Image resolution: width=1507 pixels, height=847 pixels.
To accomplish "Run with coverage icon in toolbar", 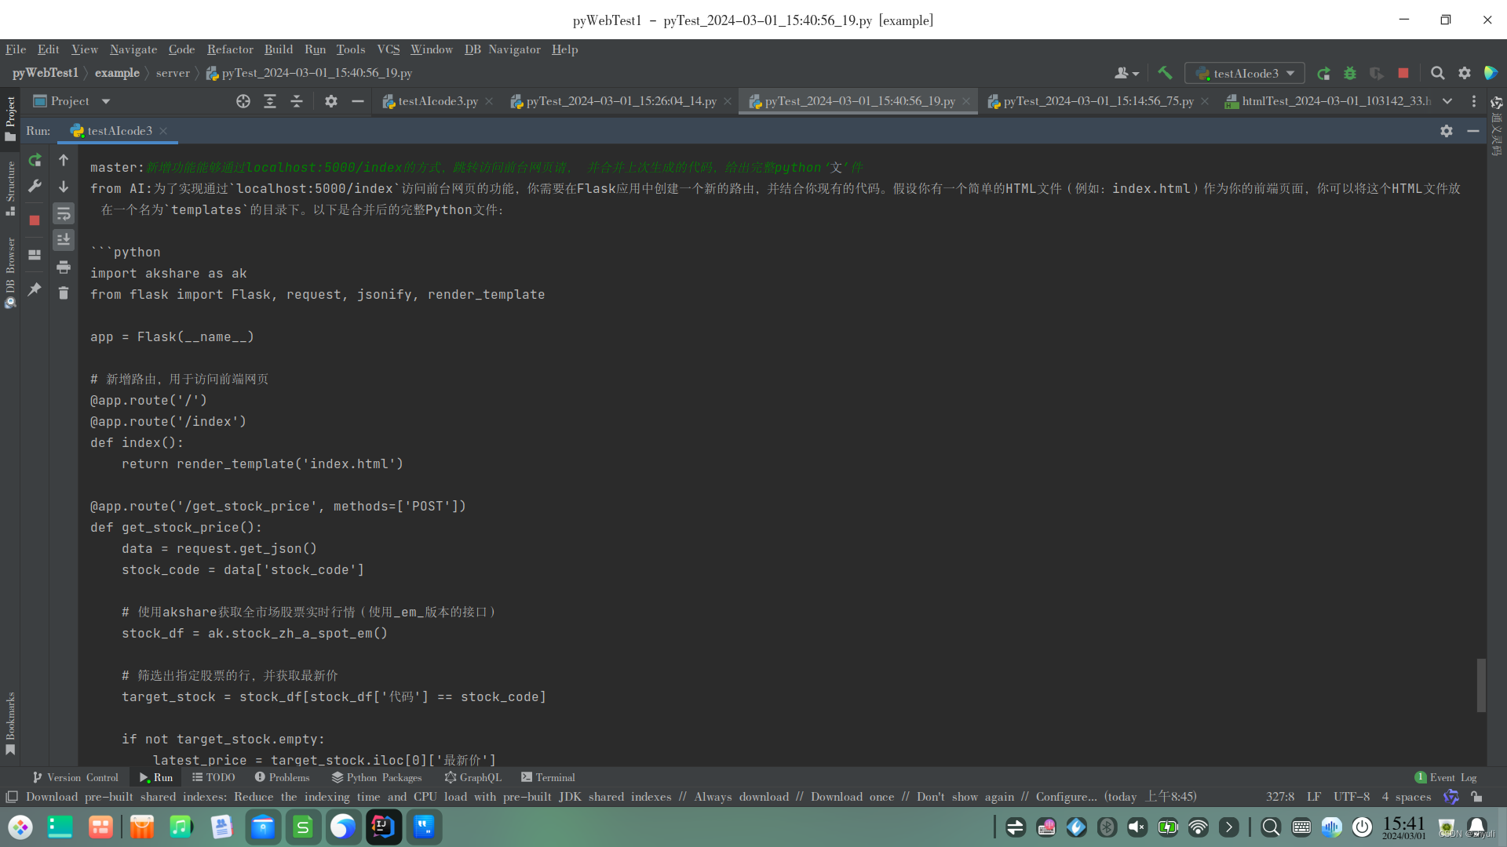I will 1377,73.
